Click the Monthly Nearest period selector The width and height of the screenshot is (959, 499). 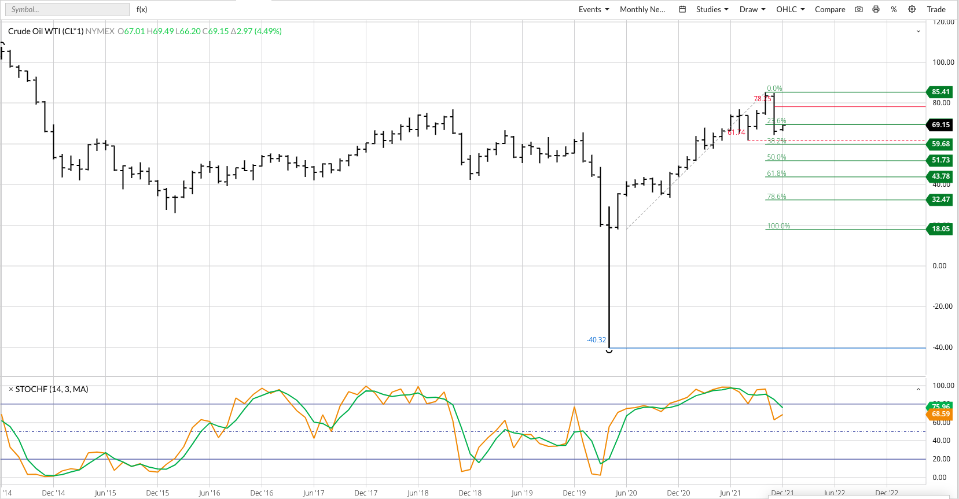coord(642,9)
